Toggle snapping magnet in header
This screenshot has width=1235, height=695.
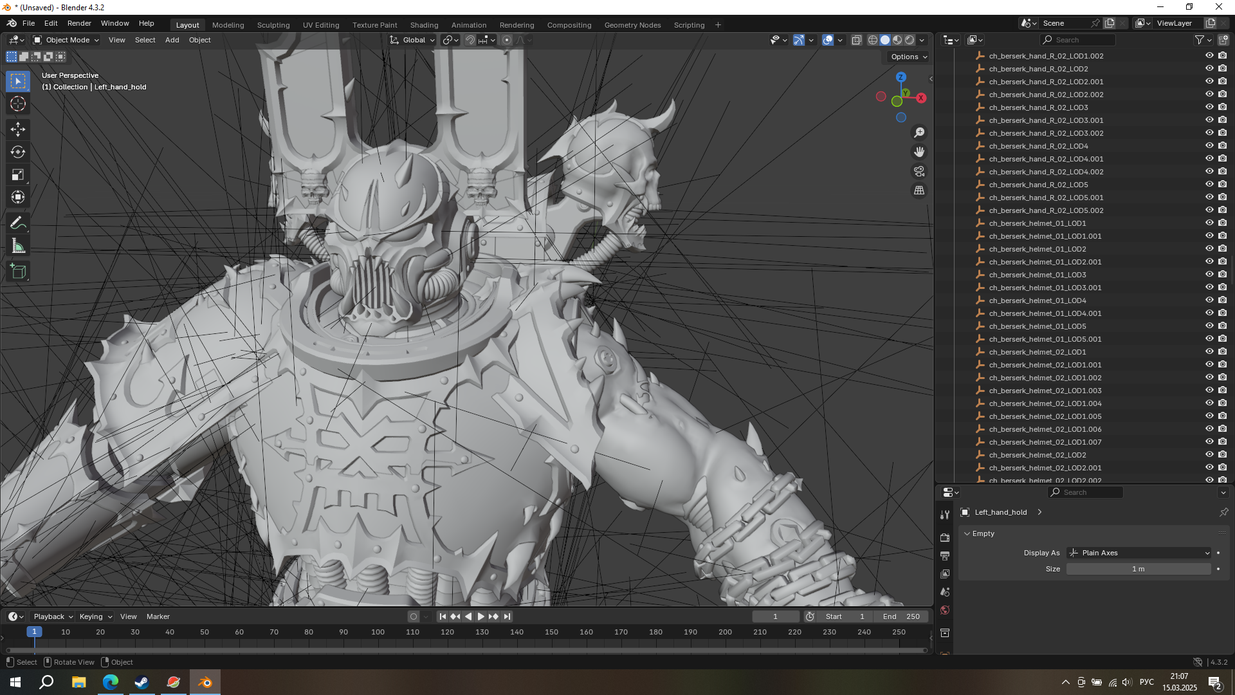coord(470,40)
